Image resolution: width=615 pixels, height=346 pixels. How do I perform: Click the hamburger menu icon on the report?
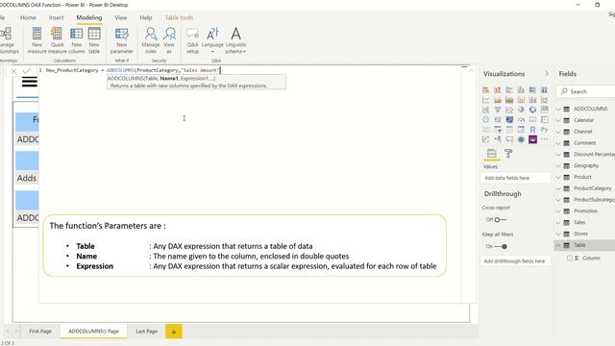click(x=30, y=82)
